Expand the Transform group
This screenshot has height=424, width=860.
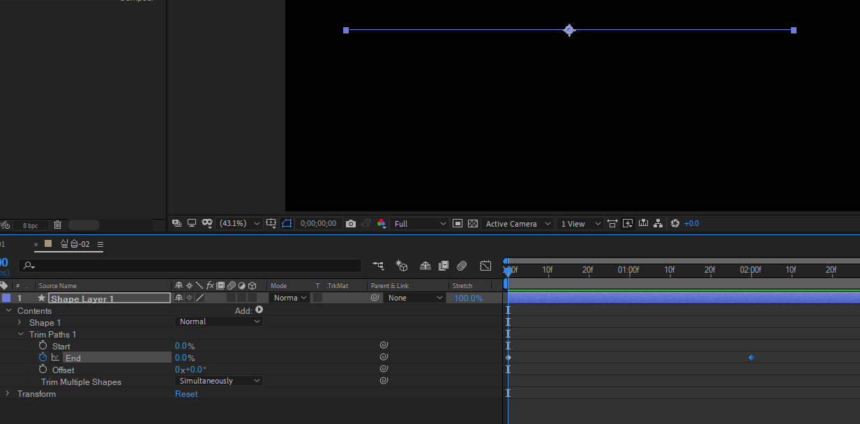[x=8, y=393]
